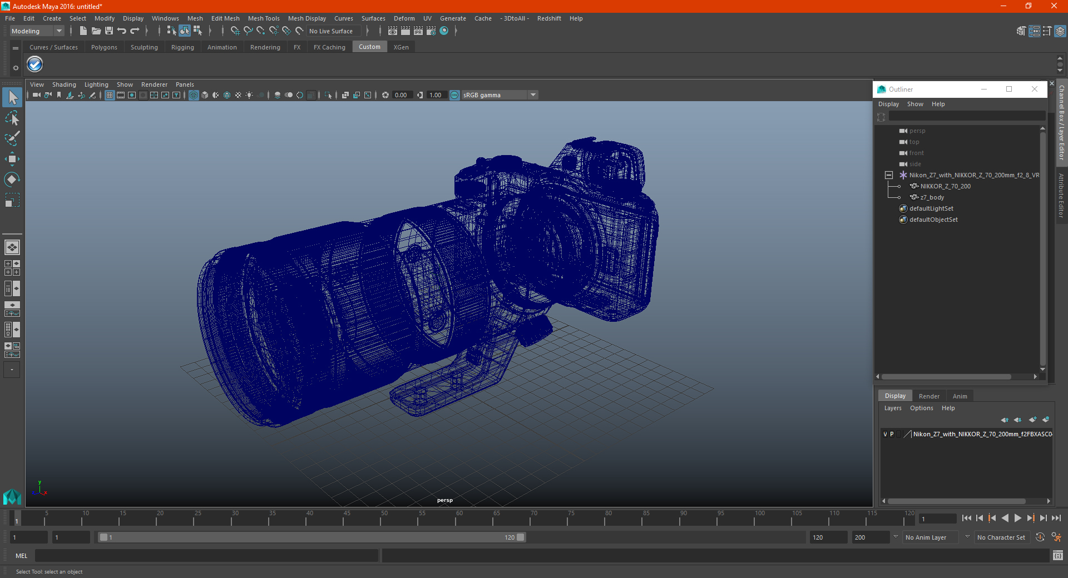Open the shelf menu hamburger button
The width and height of the screenshot is (1068, 578).
pyautogui.click(x=16, y=48)
